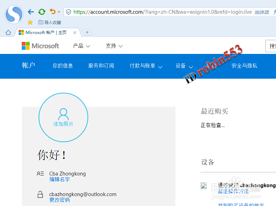Open the 导入收藏 bookmarks folder
Image resolution: width=276 pixels, height=206 pixels.
click(x=50, y=22)
